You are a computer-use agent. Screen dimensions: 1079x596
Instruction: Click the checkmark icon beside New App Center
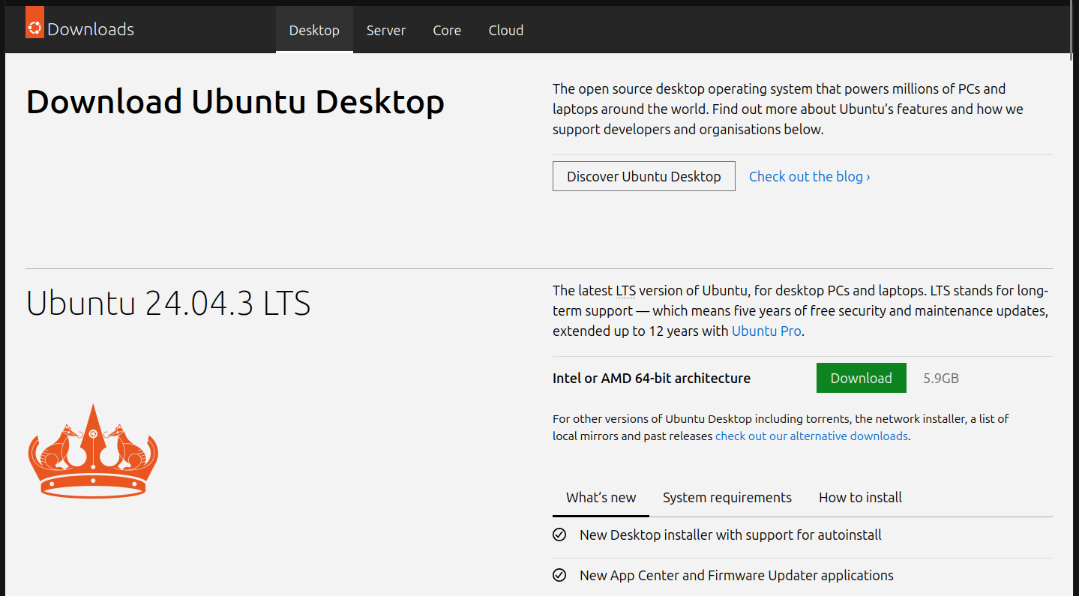tap(559, 575)
